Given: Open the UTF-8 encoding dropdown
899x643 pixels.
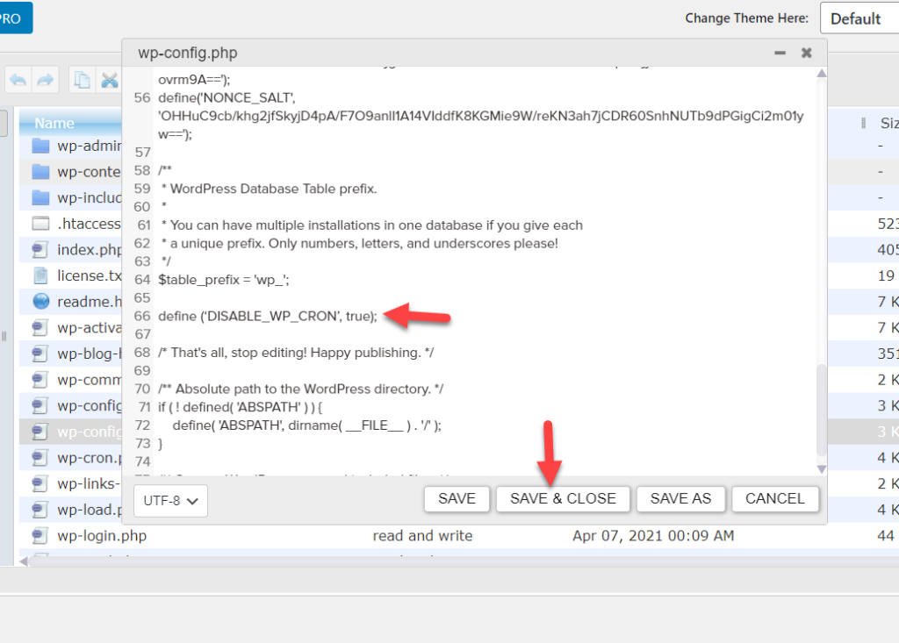Looking at the screenshot, I should click(x=170, y=500).
